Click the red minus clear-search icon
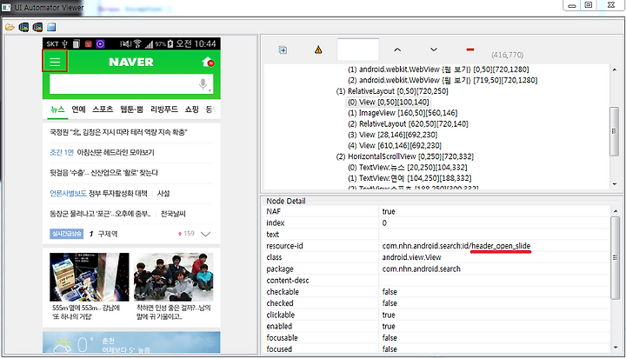 point(470,50)
